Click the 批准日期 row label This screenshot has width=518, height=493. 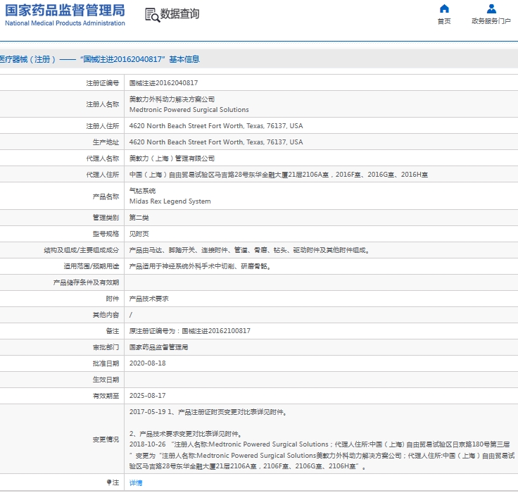[106, 363]
